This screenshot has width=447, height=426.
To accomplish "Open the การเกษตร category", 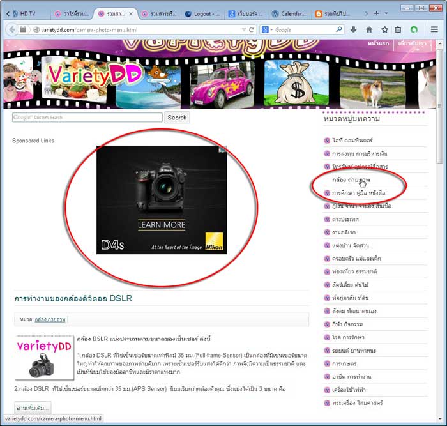I will [x=344, y=363].
